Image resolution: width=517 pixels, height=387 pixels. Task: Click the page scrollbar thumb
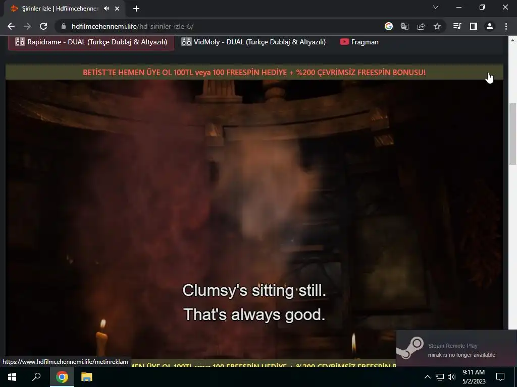coord(512,134)
